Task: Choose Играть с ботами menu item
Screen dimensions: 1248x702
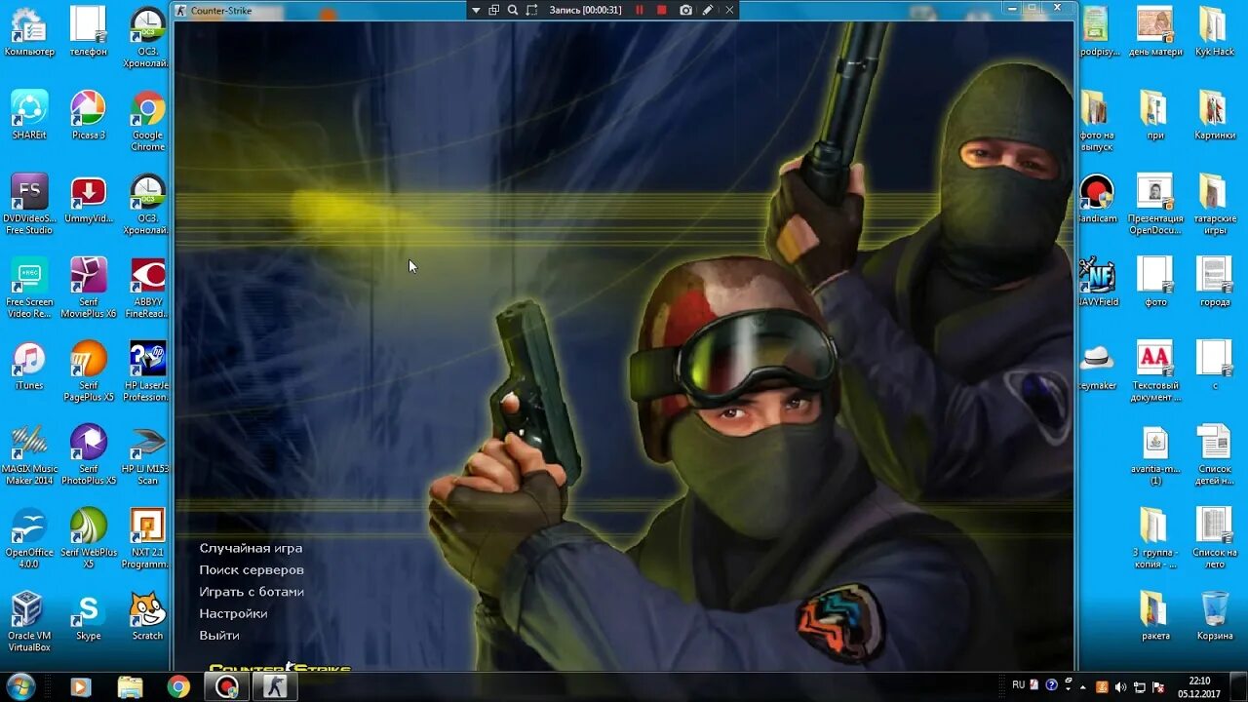Action: [252, 592]
